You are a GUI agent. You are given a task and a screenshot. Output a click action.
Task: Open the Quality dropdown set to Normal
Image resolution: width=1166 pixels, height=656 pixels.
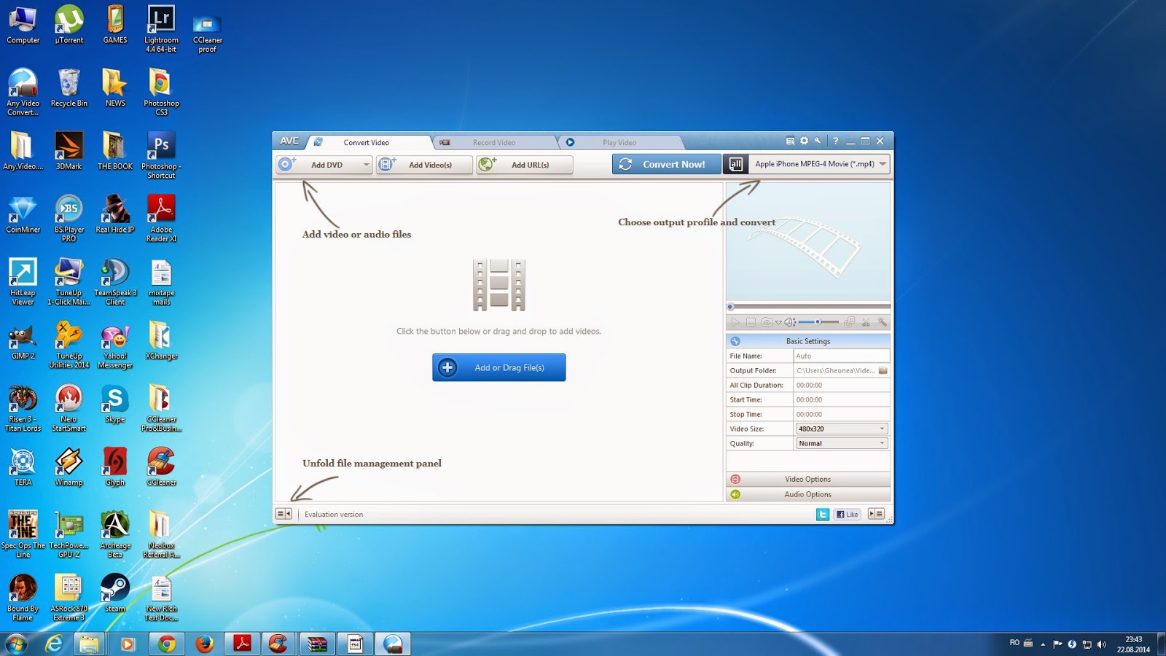click(x=883, y=443)
